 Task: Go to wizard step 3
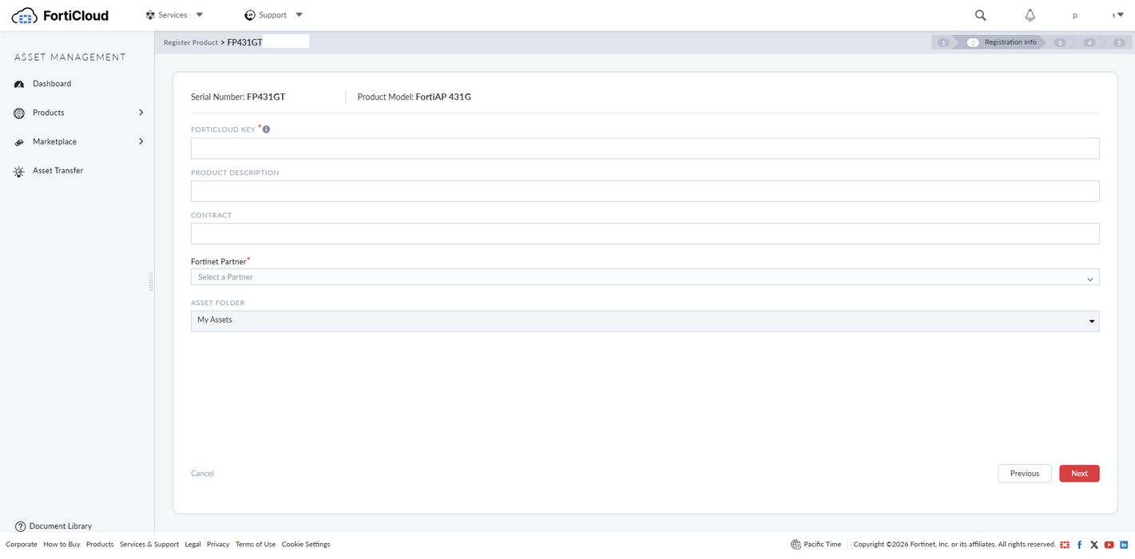click(1060, 42)
